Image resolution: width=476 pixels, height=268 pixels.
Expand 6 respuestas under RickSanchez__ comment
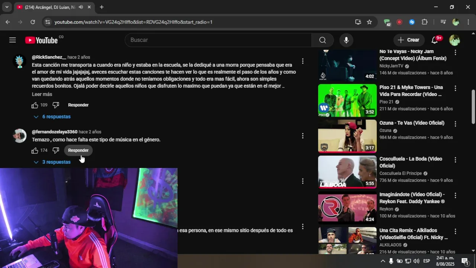[52, 117]
